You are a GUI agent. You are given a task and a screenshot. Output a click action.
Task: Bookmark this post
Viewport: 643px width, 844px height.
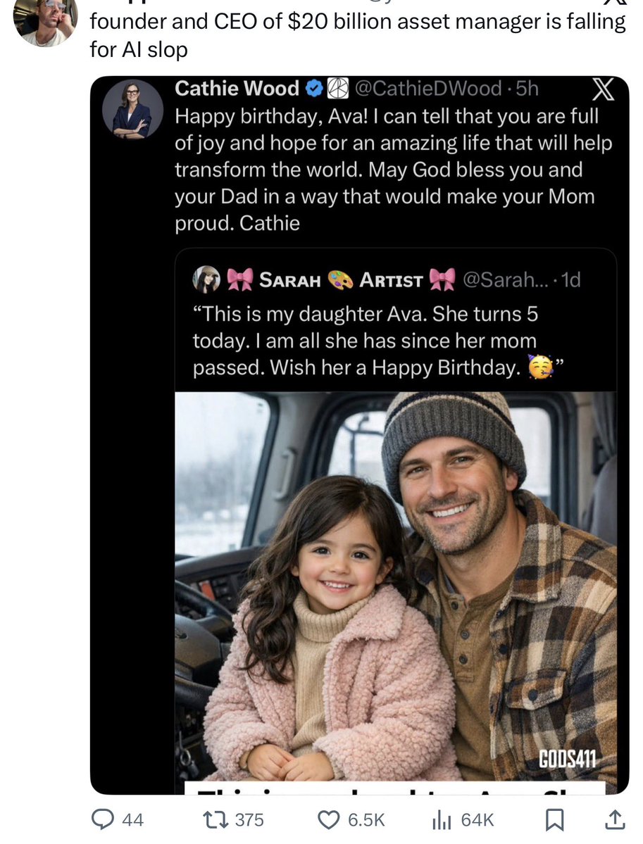pyautogui.click(x=555, y=819)
